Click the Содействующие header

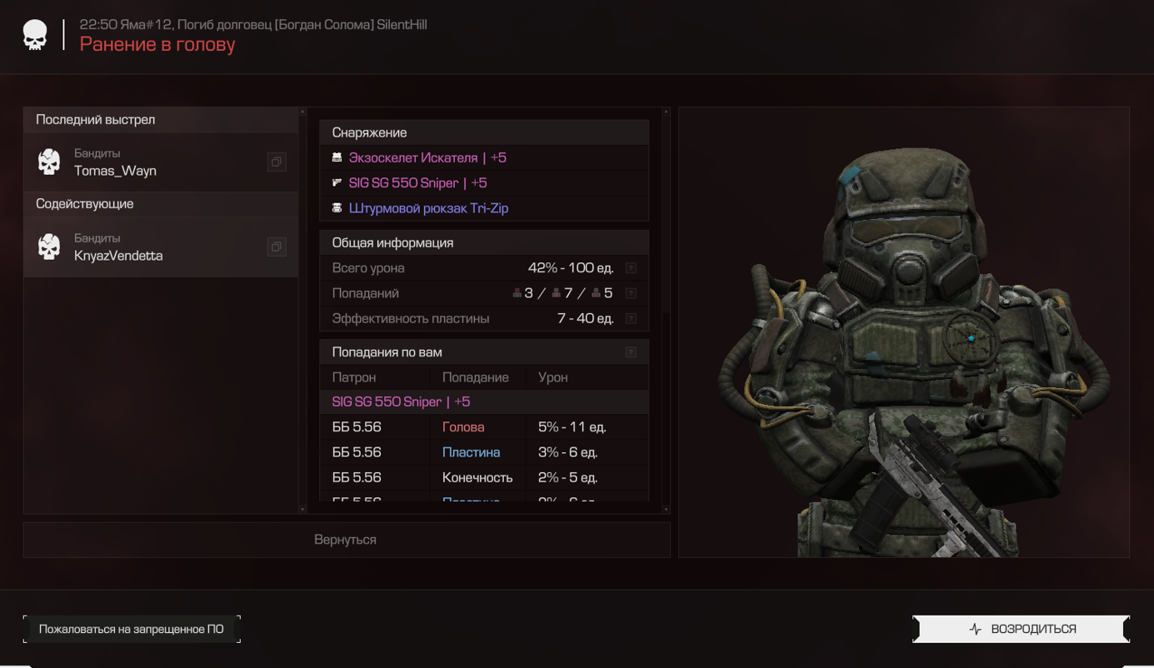161,204
